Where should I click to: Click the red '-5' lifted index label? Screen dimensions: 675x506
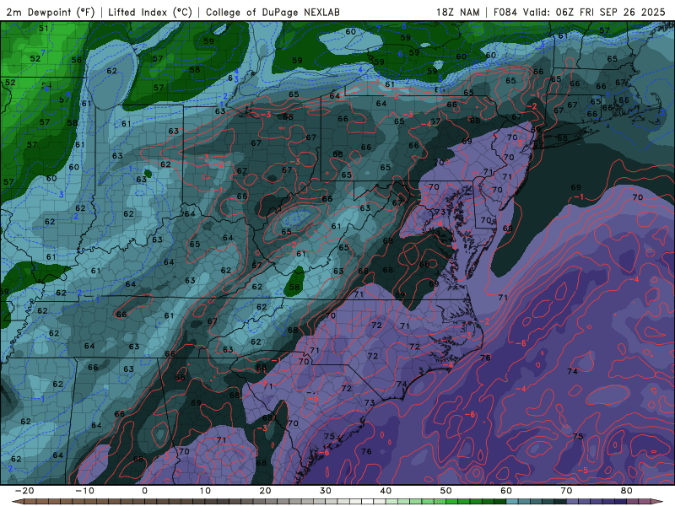582,471
